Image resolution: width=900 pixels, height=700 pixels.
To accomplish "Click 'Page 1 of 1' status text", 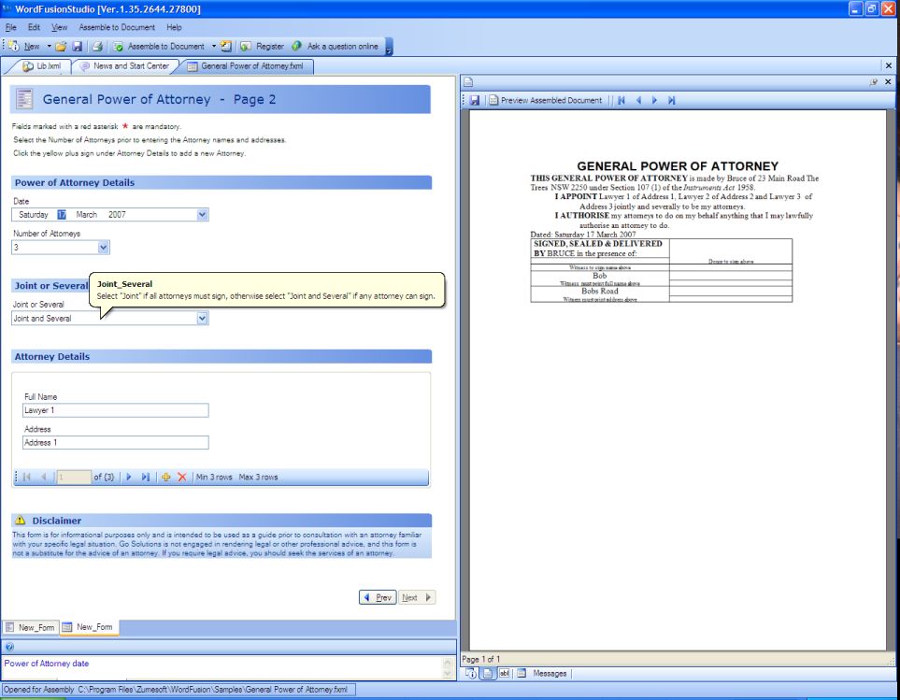I will pos(481,659).
